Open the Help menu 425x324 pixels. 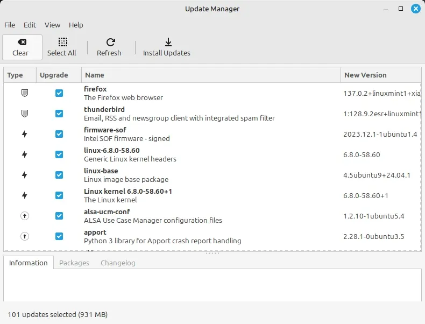pos(76,25)
